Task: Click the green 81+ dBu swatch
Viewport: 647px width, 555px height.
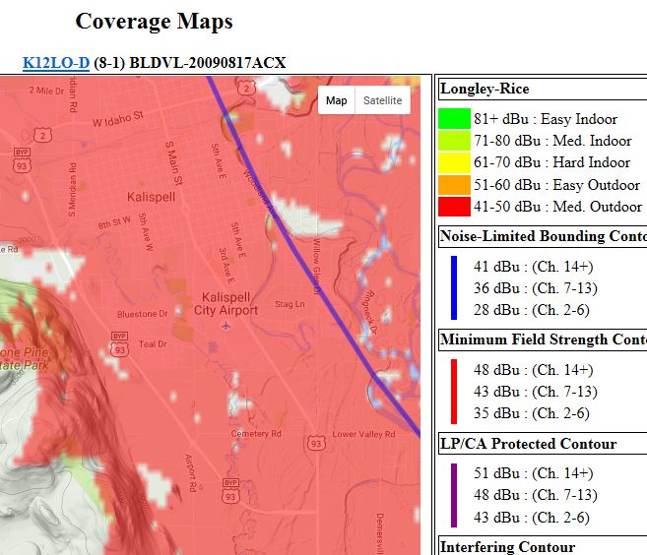Action: click(x=454, y=119)
